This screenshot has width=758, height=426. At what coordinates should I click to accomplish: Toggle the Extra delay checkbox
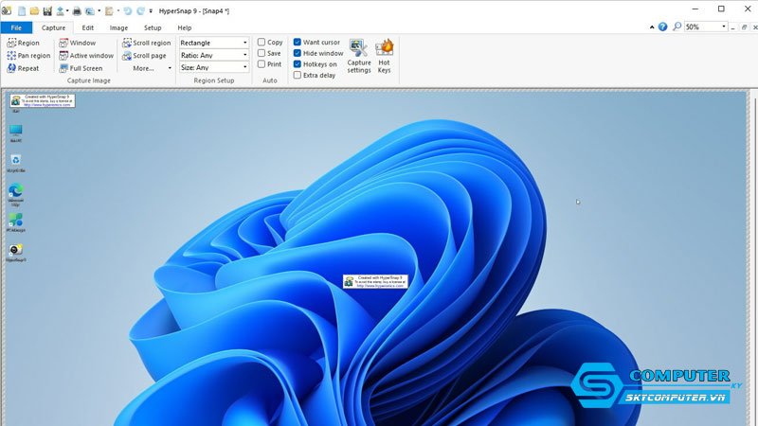298,76
